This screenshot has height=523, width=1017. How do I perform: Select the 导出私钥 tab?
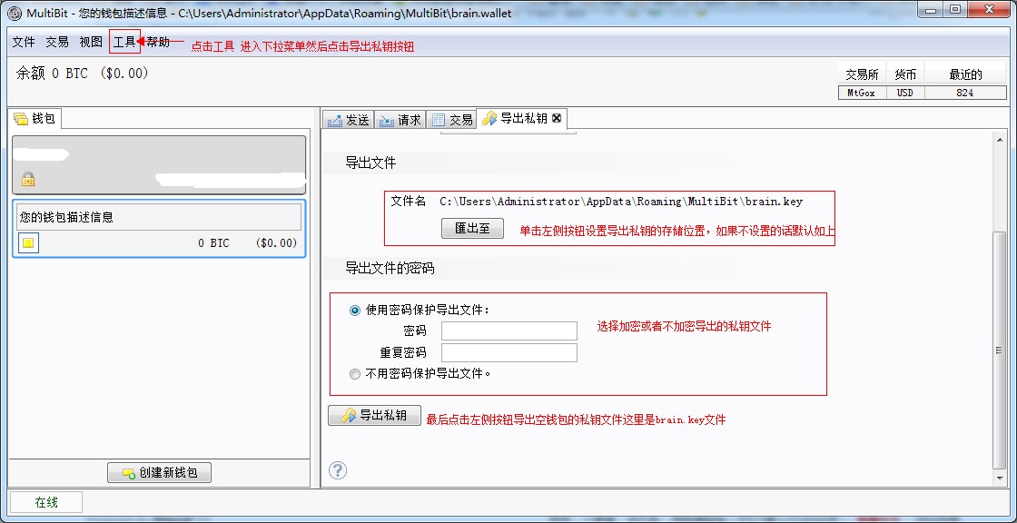522,119
